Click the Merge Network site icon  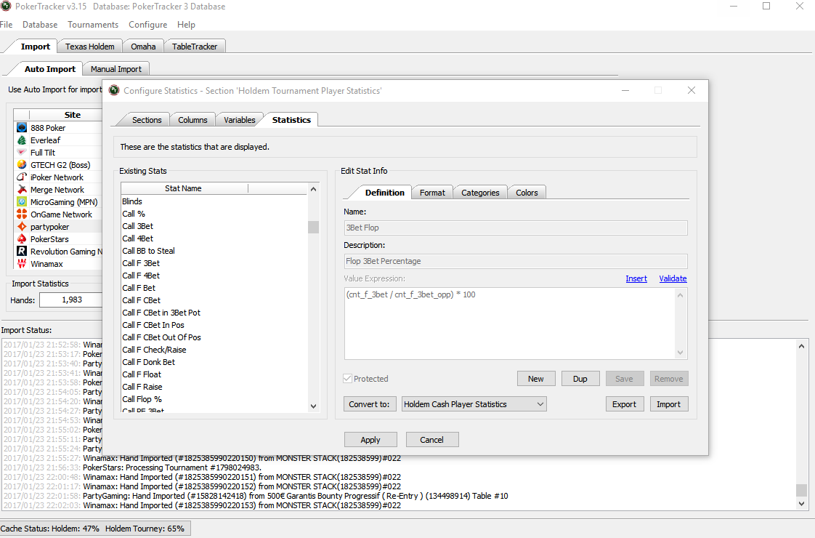(x=22, y=190)
